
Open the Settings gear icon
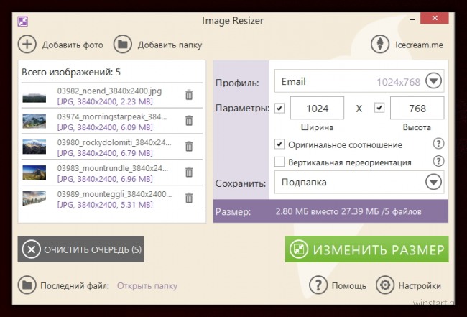tap(386, 285)
